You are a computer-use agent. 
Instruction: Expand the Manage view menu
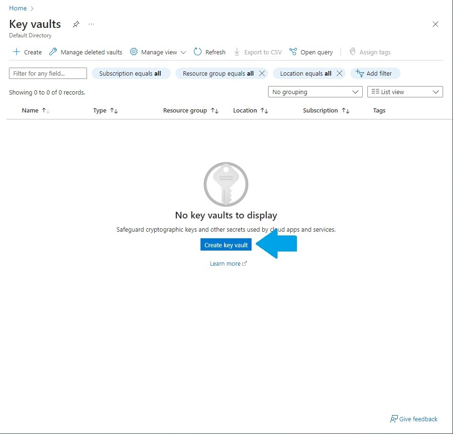tap(158, 52)
